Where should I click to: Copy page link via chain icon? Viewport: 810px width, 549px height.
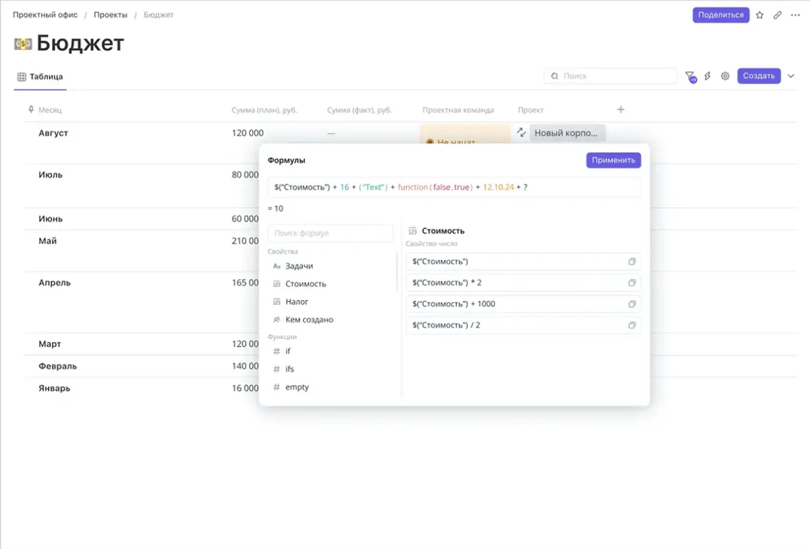tap(777, 15)
